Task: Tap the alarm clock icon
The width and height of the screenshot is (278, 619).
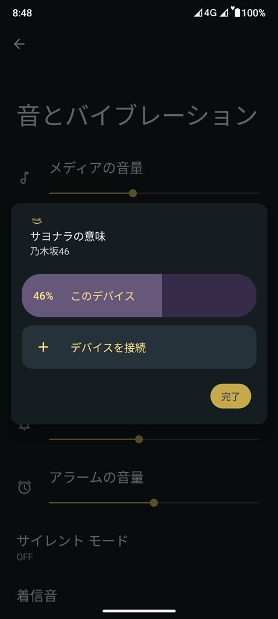Action: point(24,487)
